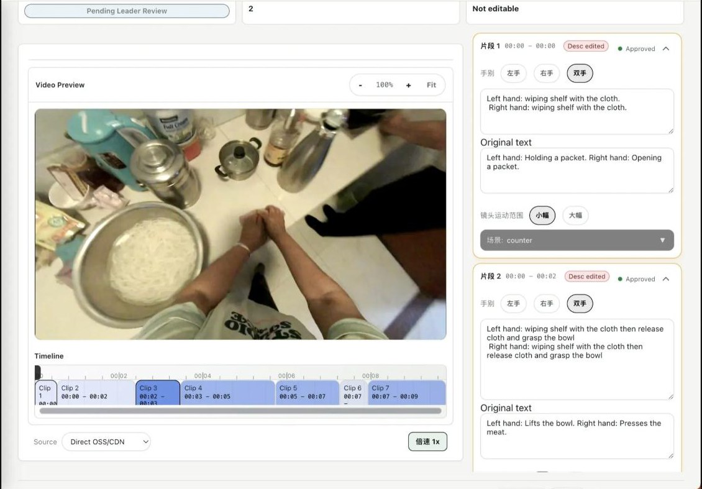Select 右手 in 片段 1
Screen dimensions: 702x489
point(547,73)
